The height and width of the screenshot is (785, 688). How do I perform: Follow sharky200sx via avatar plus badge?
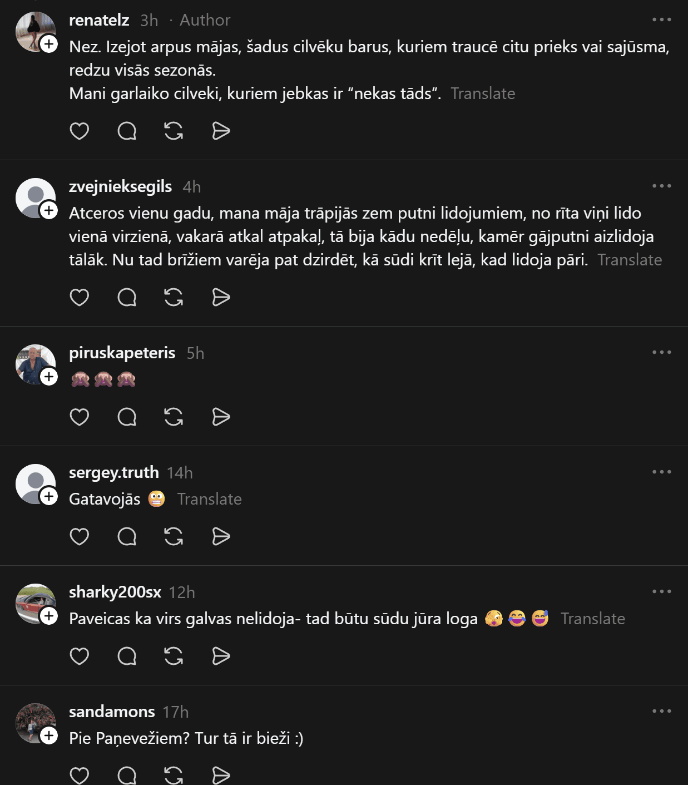pyautogui.click(x=49, y=616)
